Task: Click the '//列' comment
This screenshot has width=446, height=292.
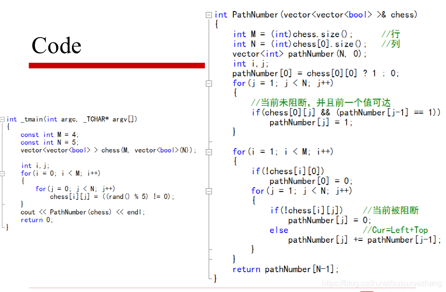Action: pos(391,44)
